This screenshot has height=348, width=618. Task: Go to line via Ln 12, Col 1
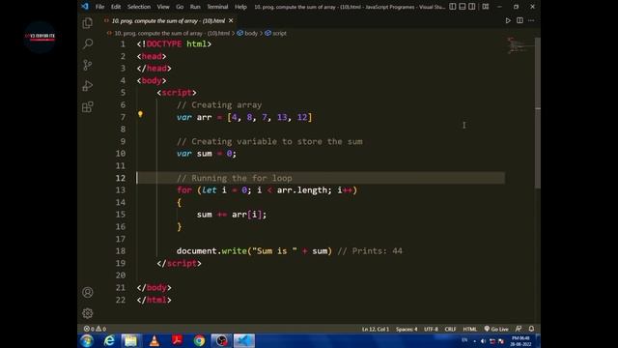(376, 329)
